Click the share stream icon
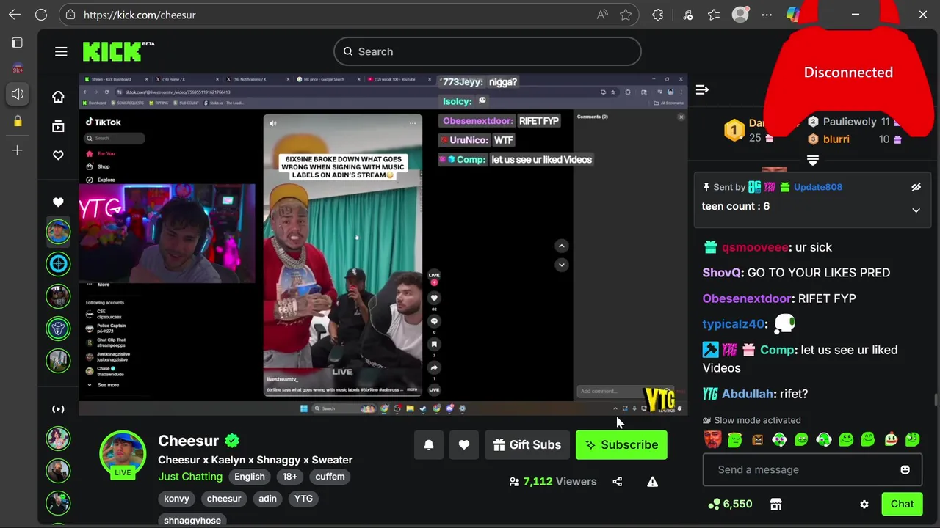Viewport: 940px width, 528px height. [617, 482]
